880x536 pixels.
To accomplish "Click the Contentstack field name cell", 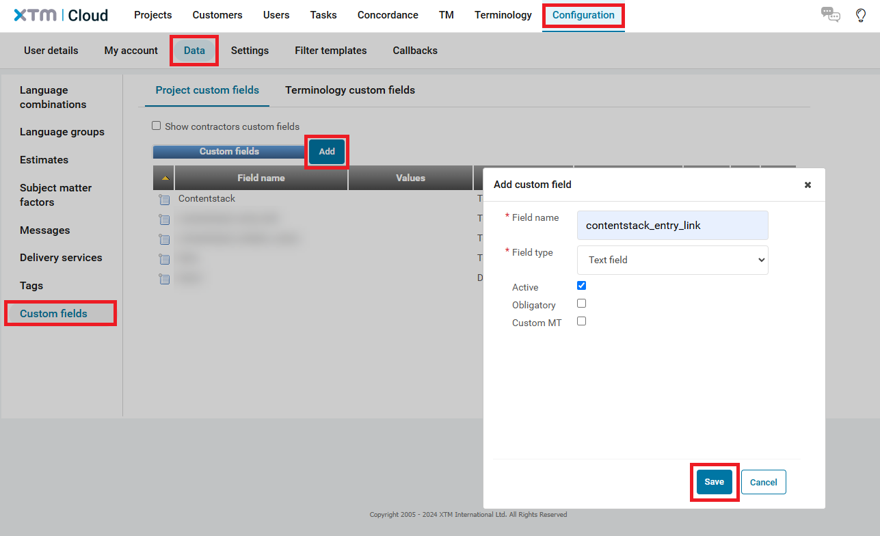I will pos(206,198).
